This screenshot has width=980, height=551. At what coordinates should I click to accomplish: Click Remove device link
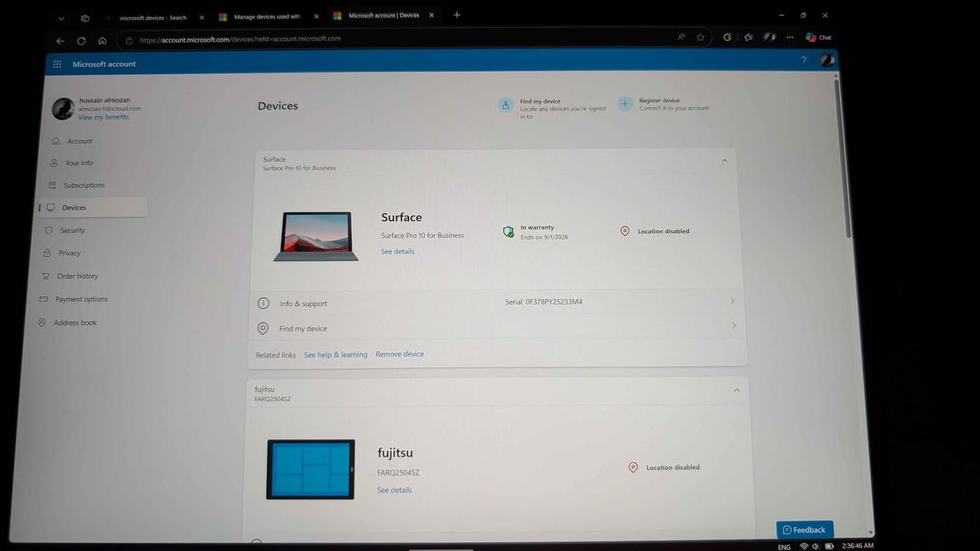point(400,354)
